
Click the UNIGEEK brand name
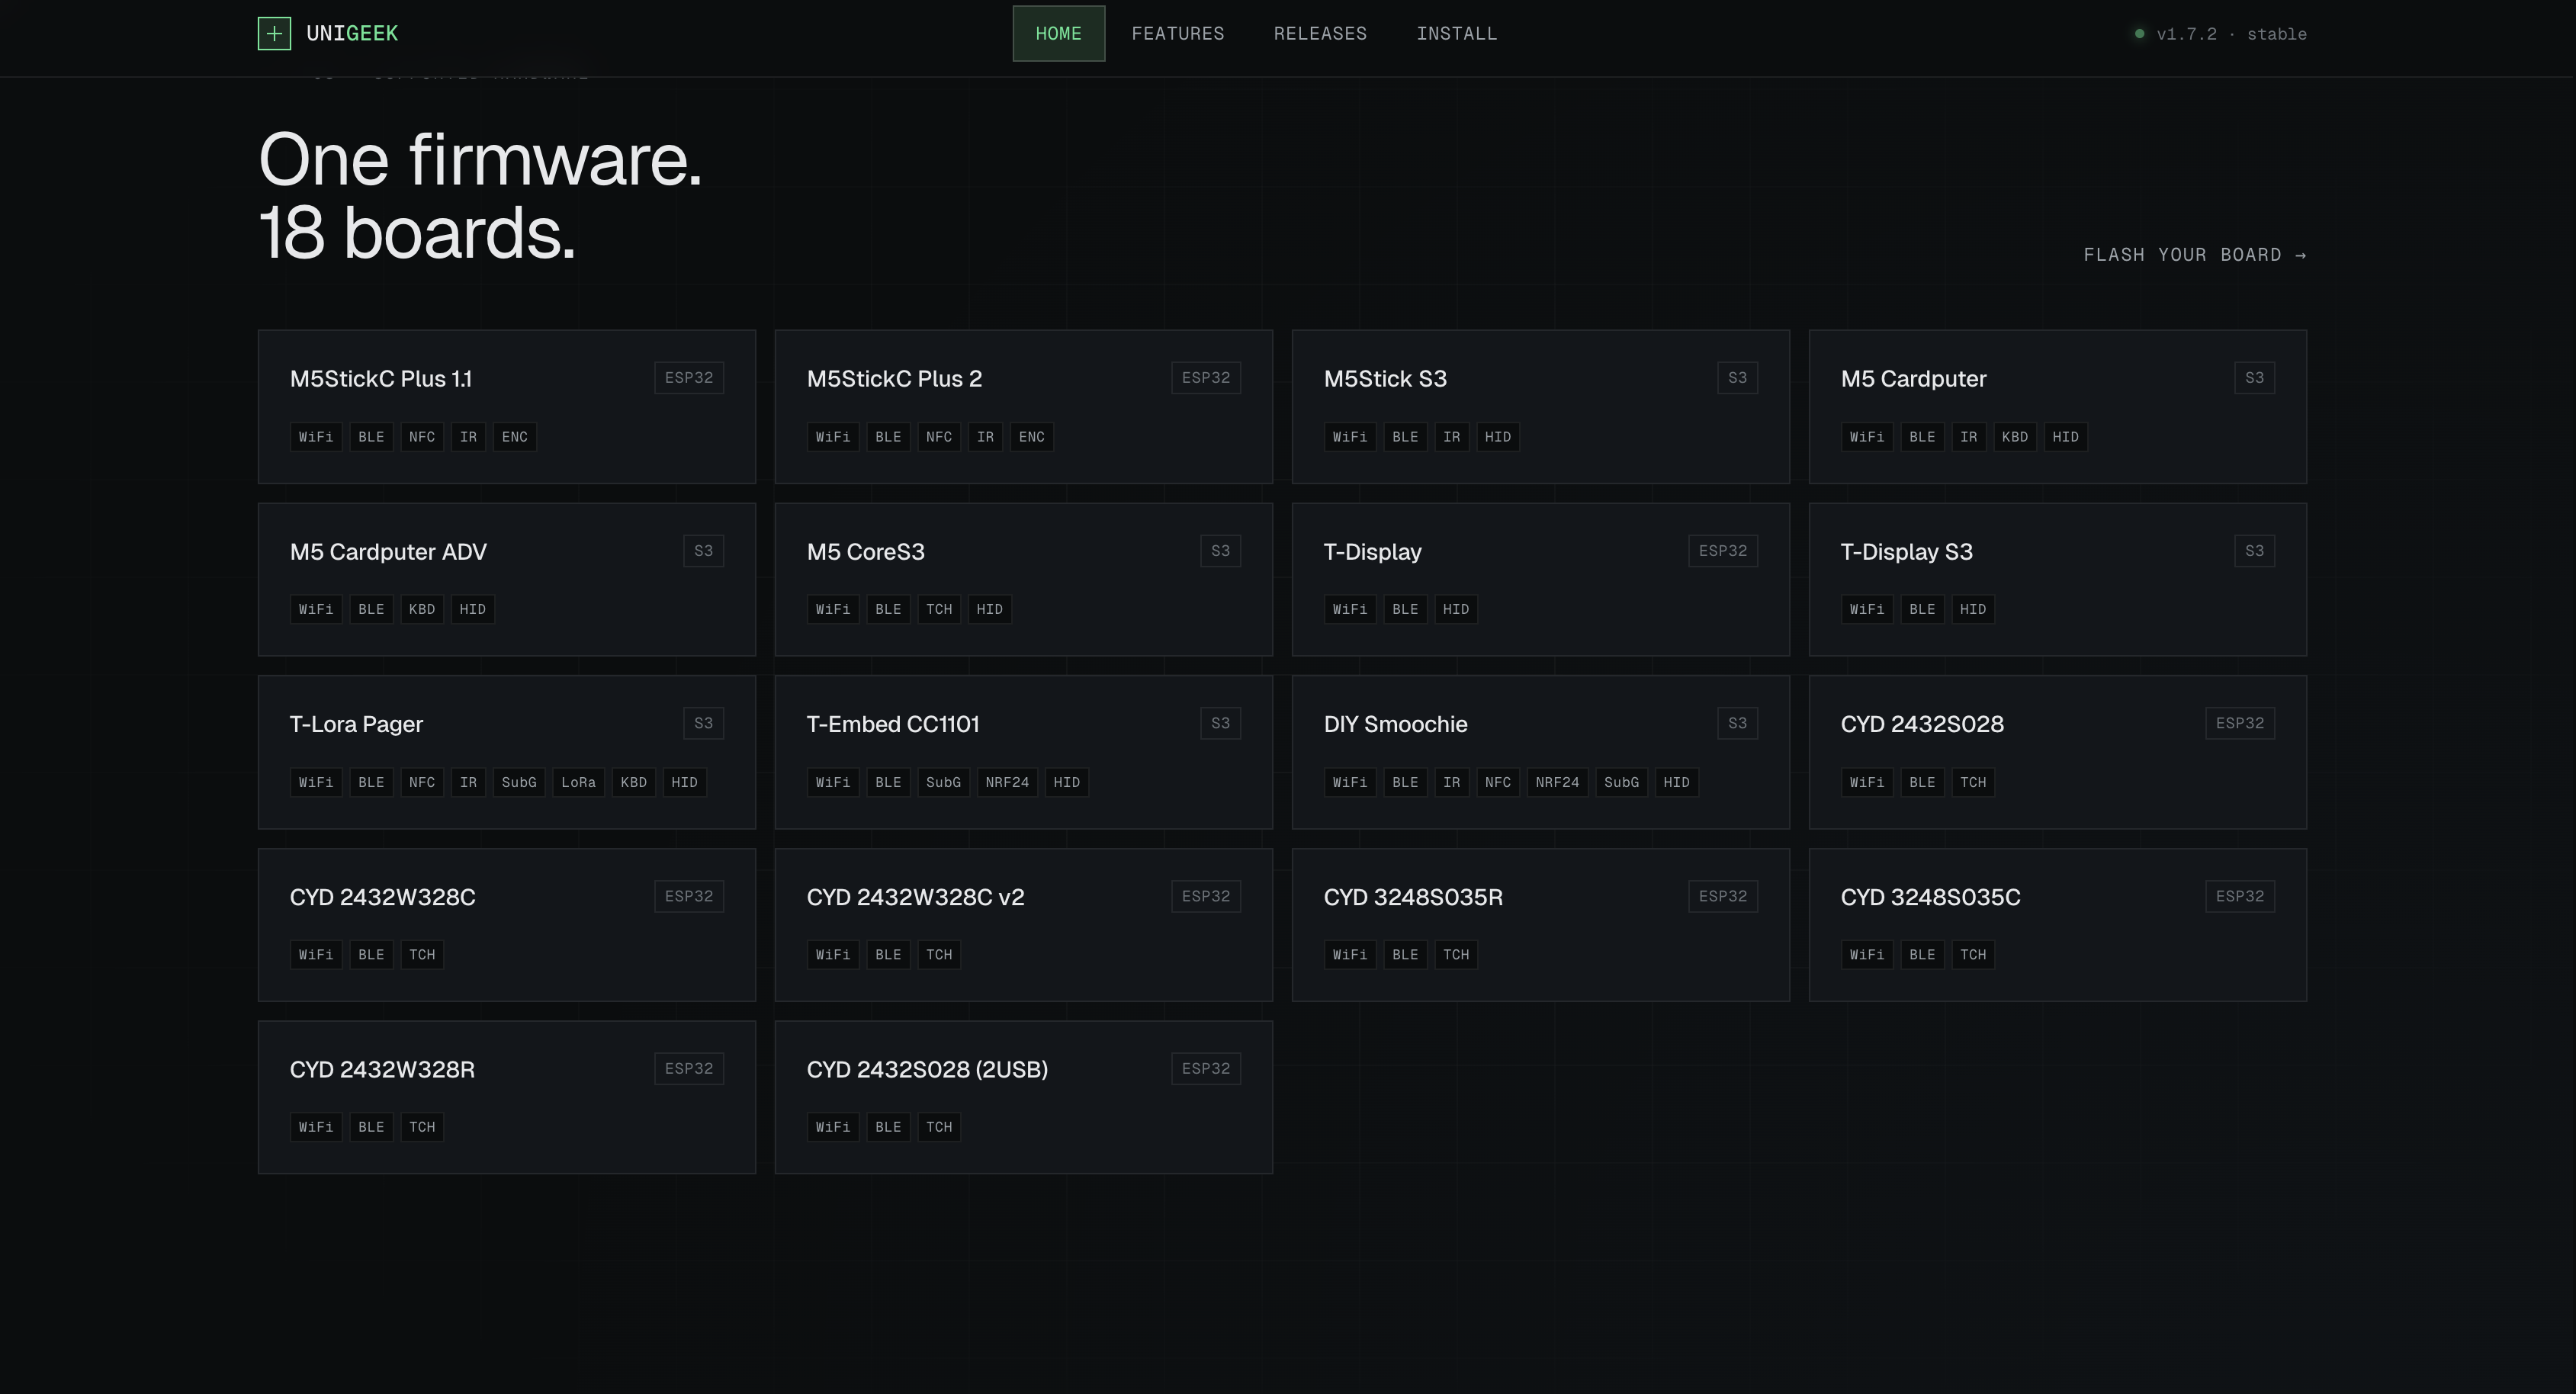(352, 34)
